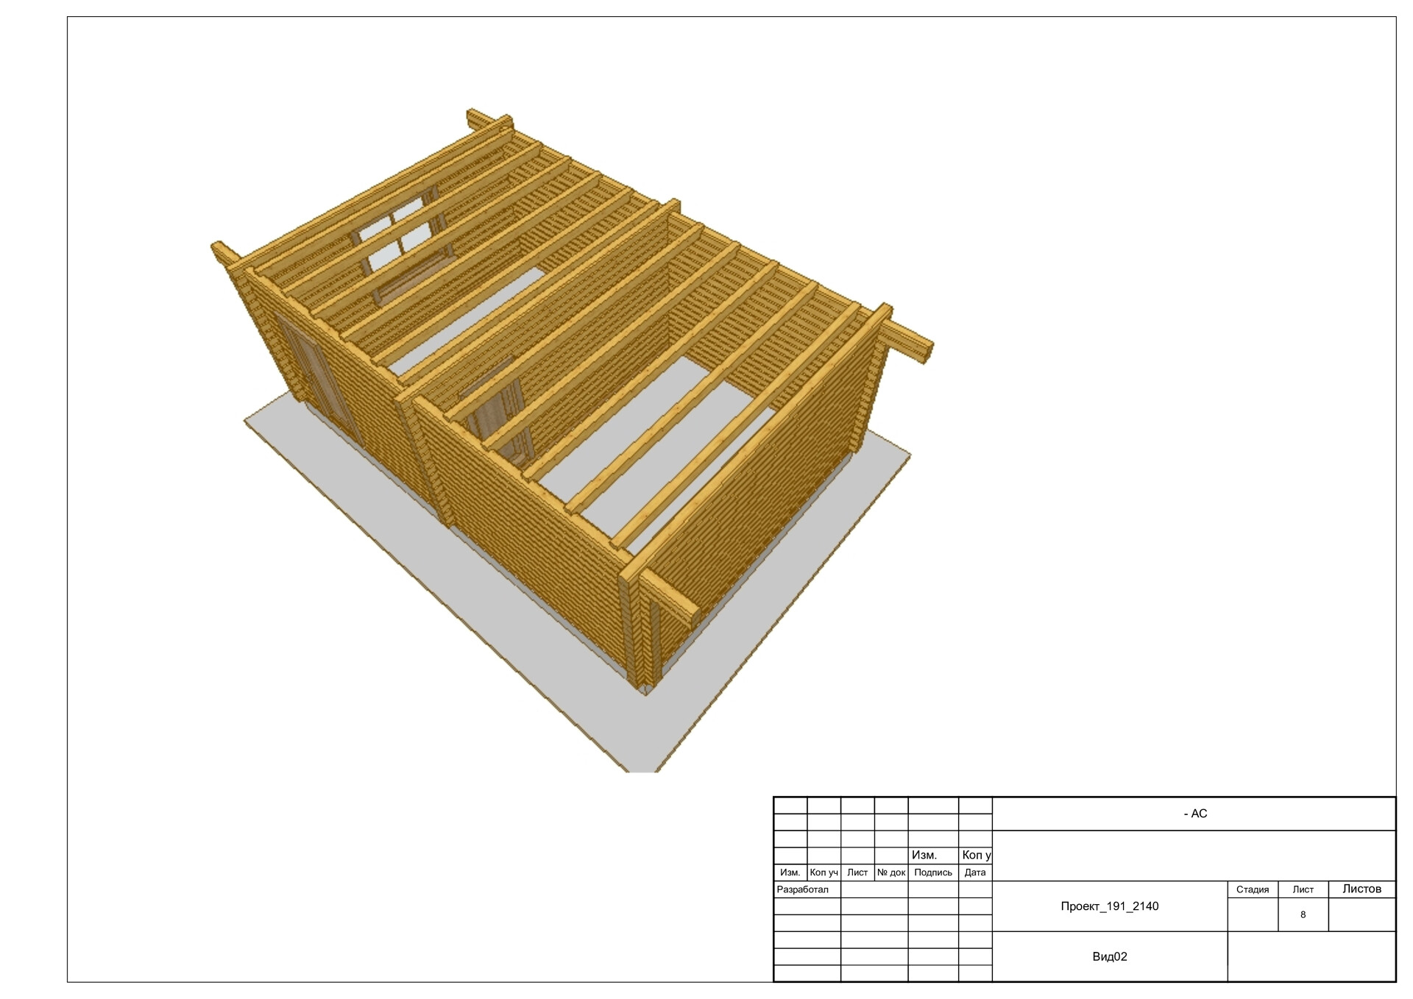
Task: Click the sheet number '8' cell
Action: click(x=1303, y=914)
